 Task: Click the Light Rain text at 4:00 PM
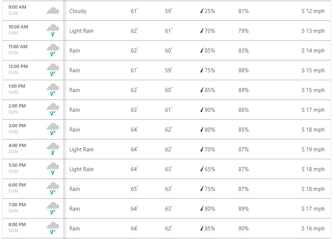click(x=81, y=150)
